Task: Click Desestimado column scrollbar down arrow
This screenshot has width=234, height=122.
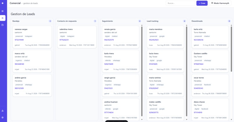Action: point(231,119)
